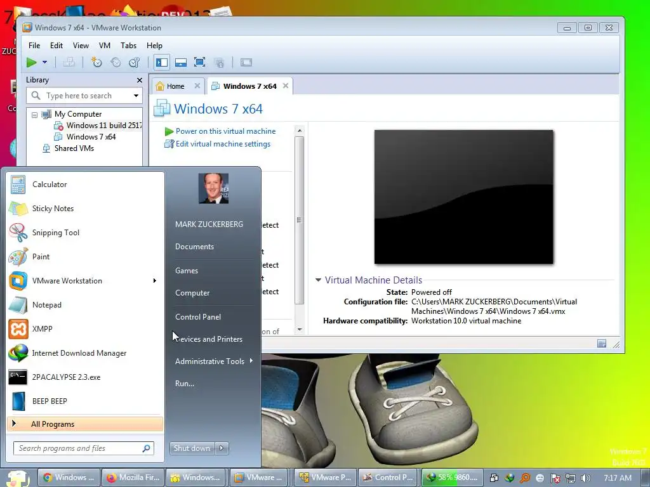Open BEEP BEEP from Start menu
Image resolution: width=650 pixels, height=487 pixels.
85,401
